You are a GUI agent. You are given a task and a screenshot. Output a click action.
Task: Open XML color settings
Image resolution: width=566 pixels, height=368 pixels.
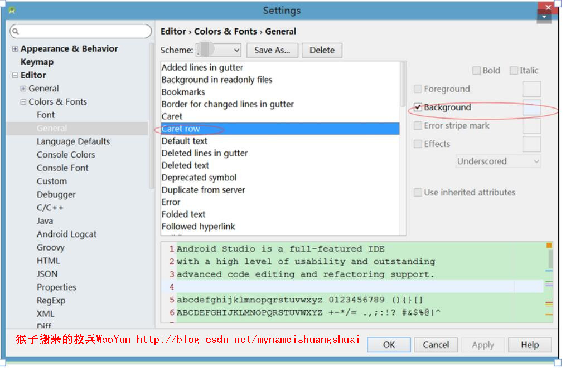pyautogui.click(x=45, y=313)
